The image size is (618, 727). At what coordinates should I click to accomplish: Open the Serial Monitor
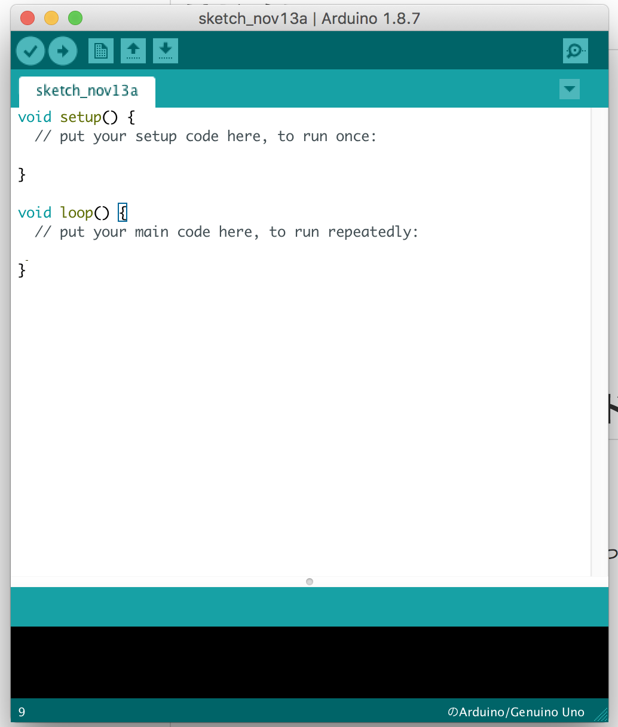point(574,51)
